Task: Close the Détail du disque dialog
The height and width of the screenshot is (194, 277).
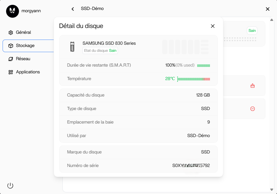Action: [213, 26]
